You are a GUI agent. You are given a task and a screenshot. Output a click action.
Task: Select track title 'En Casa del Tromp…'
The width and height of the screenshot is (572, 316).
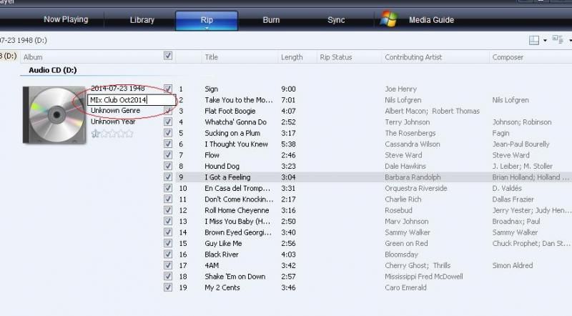237,188
